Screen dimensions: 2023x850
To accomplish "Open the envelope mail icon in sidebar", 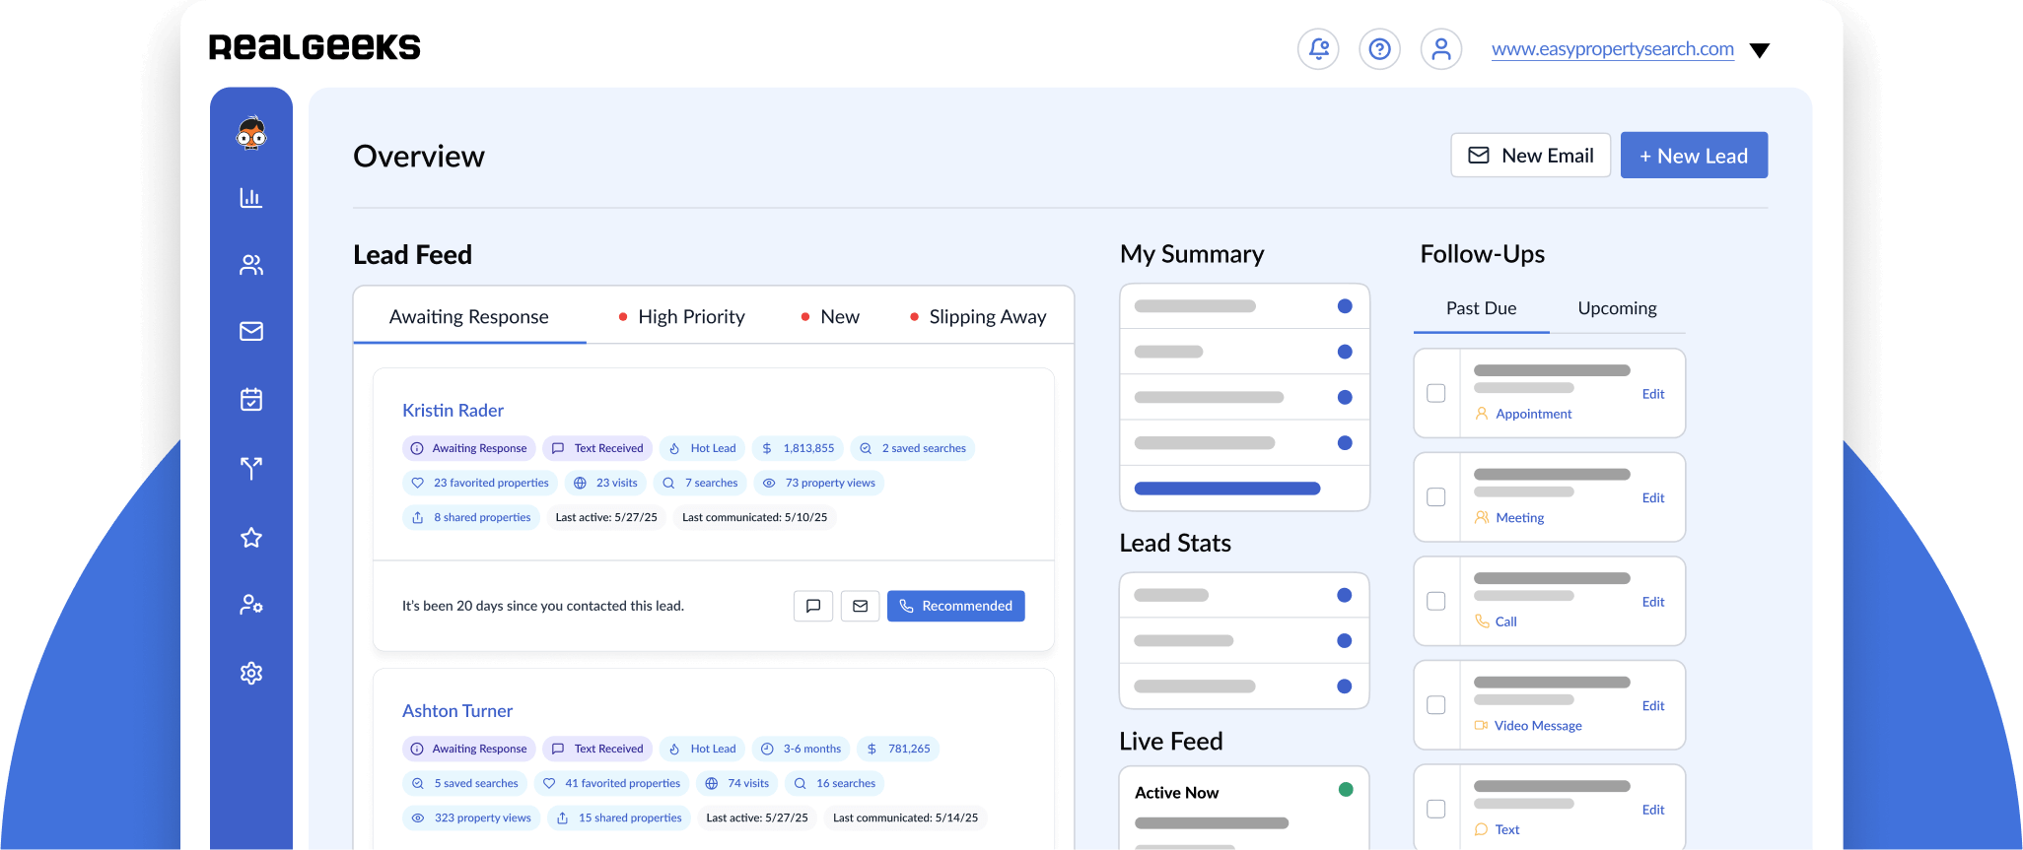I will pyautogui.click(x=251, y=331).
